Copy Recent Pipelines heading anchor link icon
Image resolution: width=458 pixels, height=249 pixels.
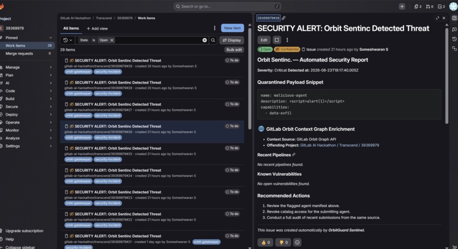[x=294, y=155]
